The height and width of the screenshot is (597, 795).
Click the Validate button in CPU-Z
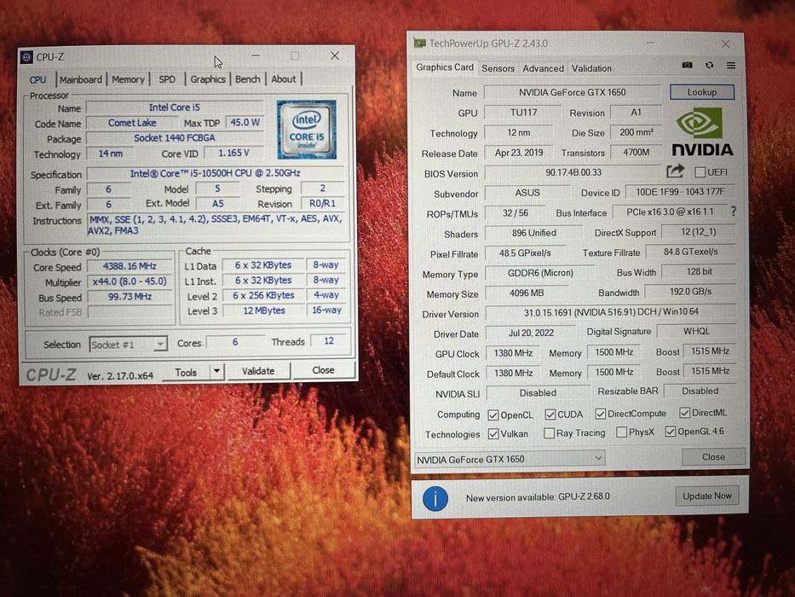pyautogui.click(x=258, y=371)
